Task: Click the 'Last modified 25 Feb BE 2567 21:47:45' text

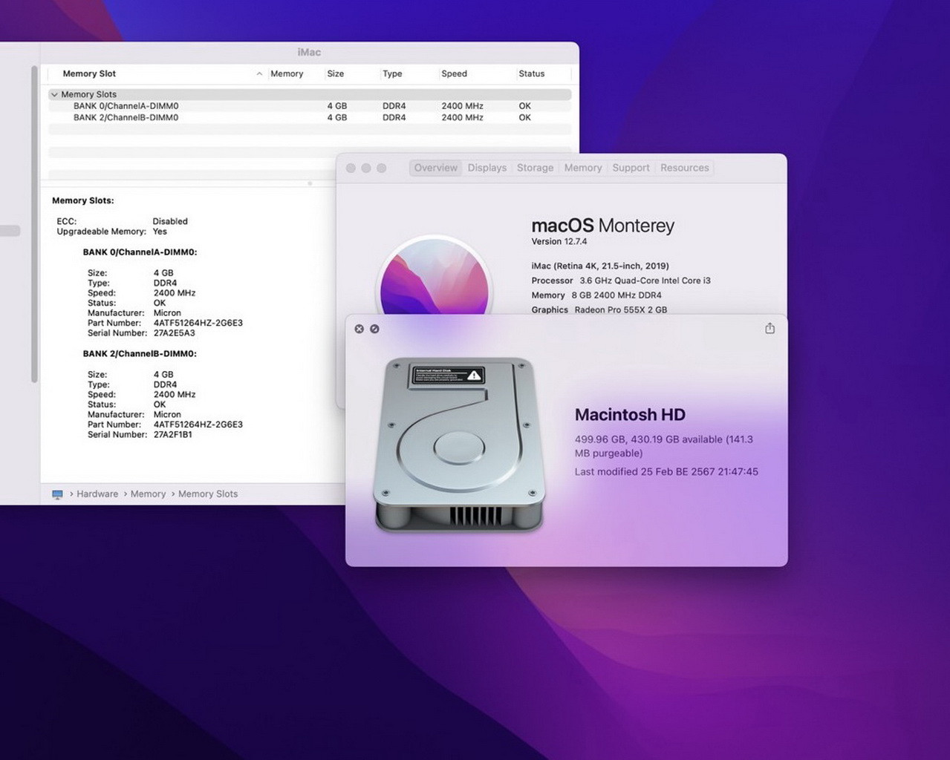Action: click(x=666, y=472)
